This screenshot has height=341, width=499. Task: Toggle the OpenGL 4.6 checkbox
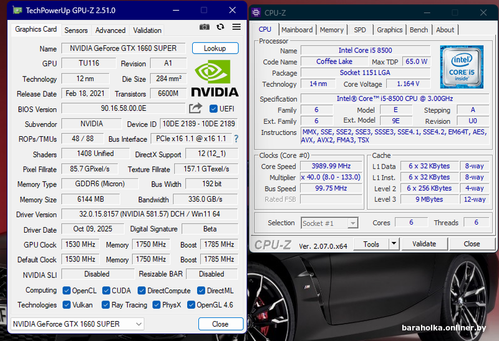[191, 305]
